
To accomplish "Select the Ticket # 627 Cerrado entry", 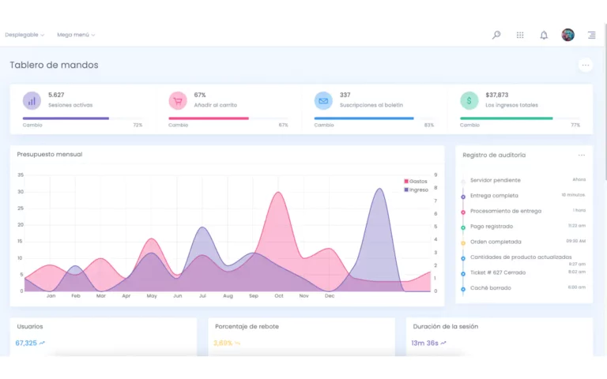I will tap(496, 272).
